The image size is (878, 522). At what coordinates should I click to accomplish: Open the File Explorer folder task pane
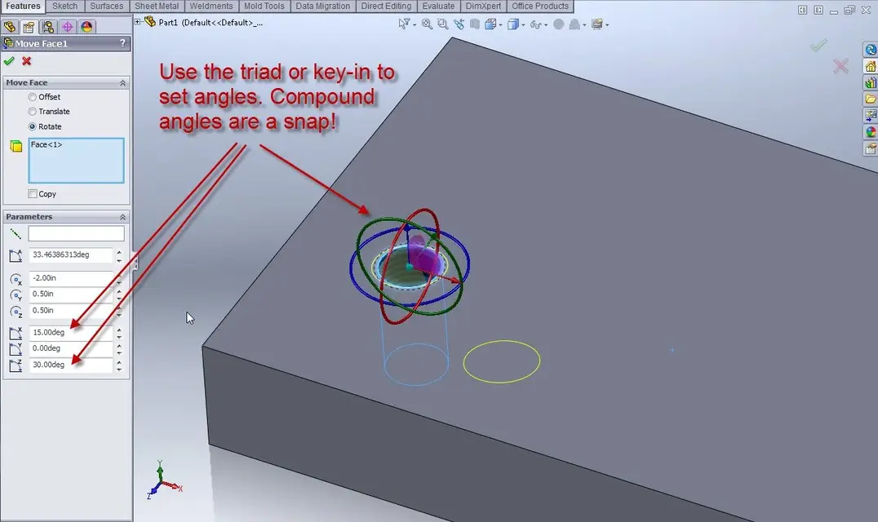870,99
